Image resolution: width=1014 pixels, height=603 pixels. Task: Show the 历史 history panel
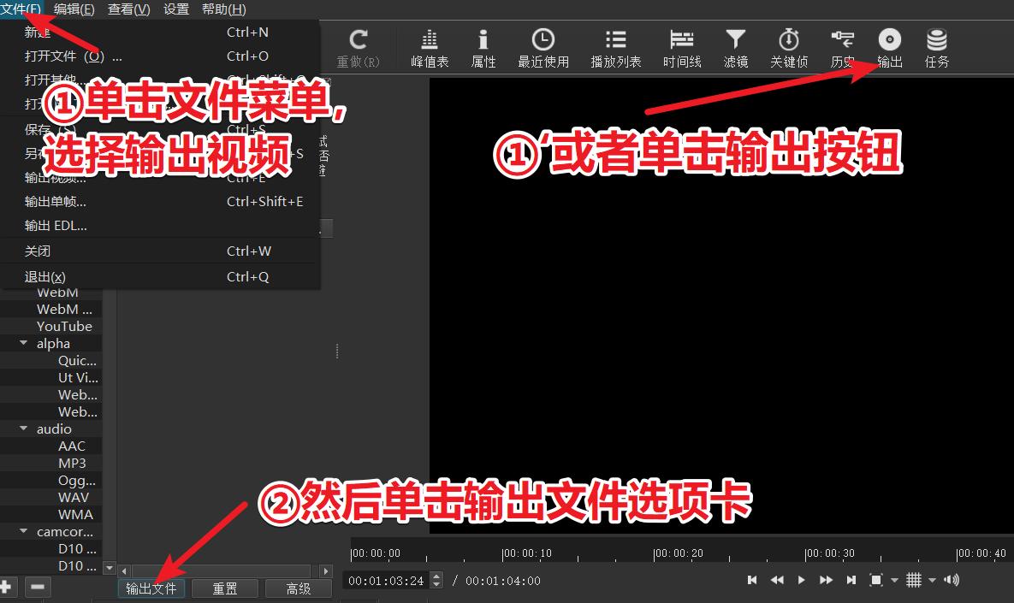[842, 47]
